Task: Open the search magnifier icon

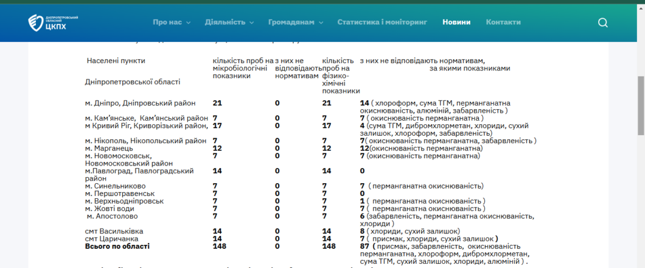Action: coord(602,22)
